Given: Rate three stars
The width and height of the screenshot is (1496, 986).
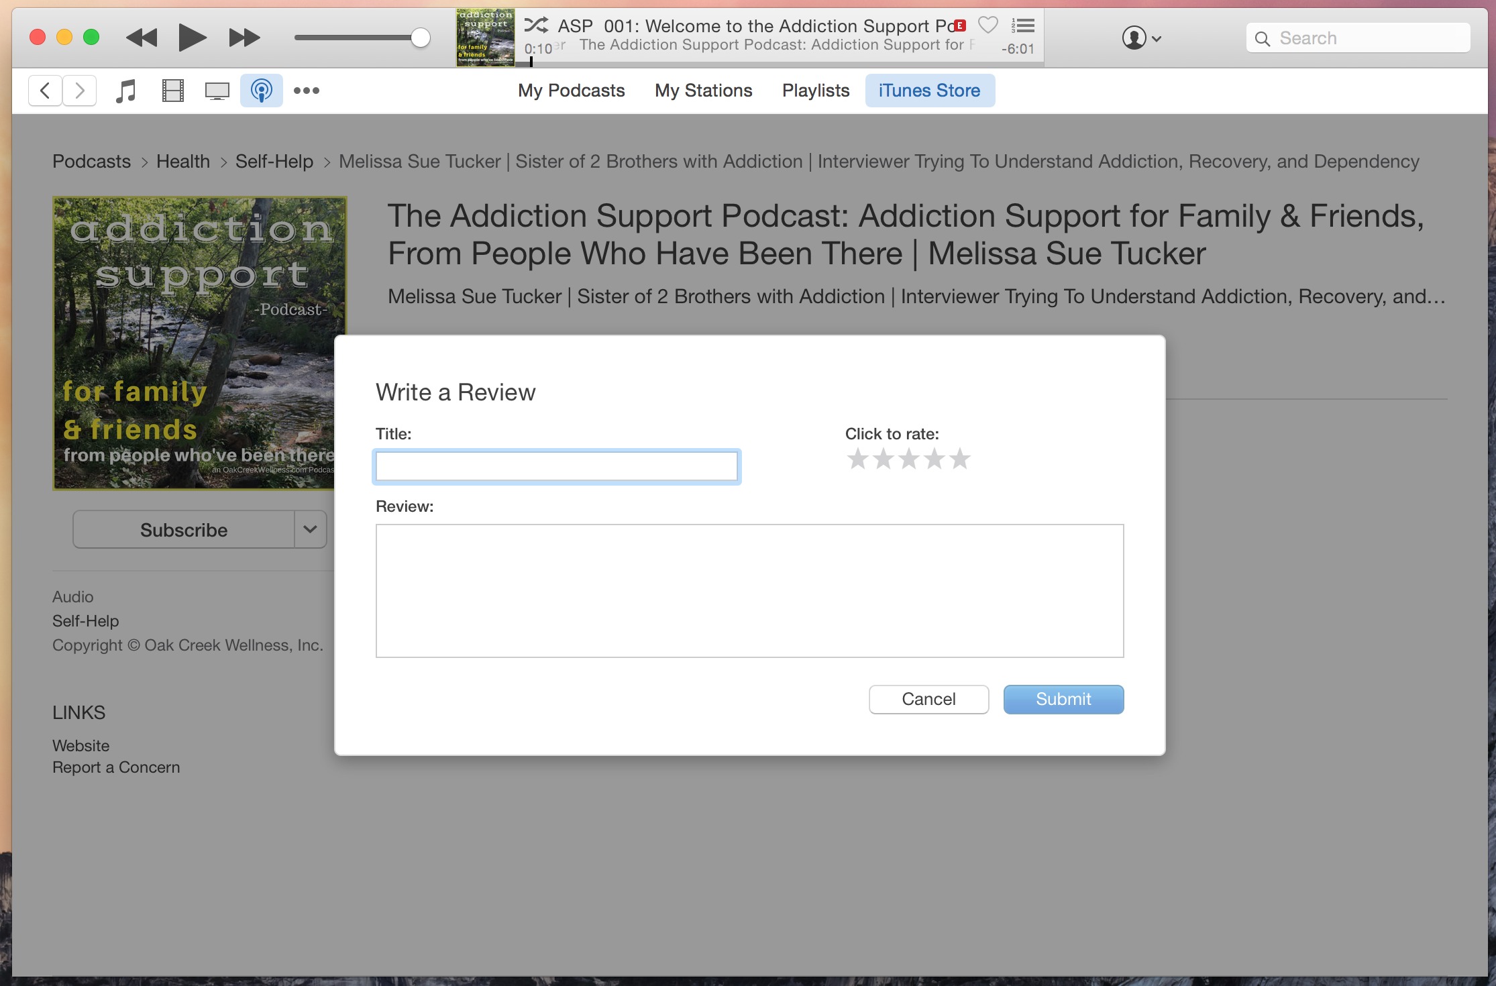Looking at the screenshot, I should [909, 459].
